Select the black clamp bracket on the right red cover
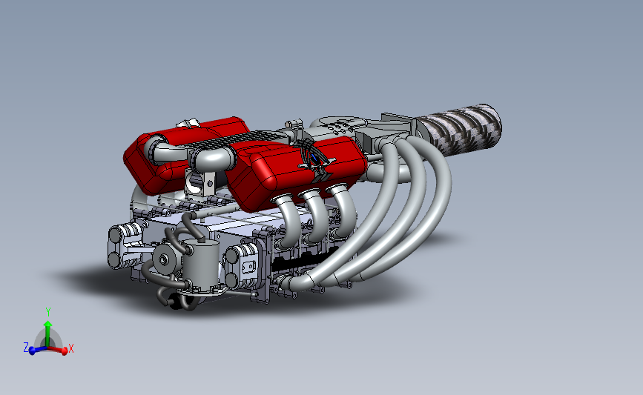 point(317,162)
